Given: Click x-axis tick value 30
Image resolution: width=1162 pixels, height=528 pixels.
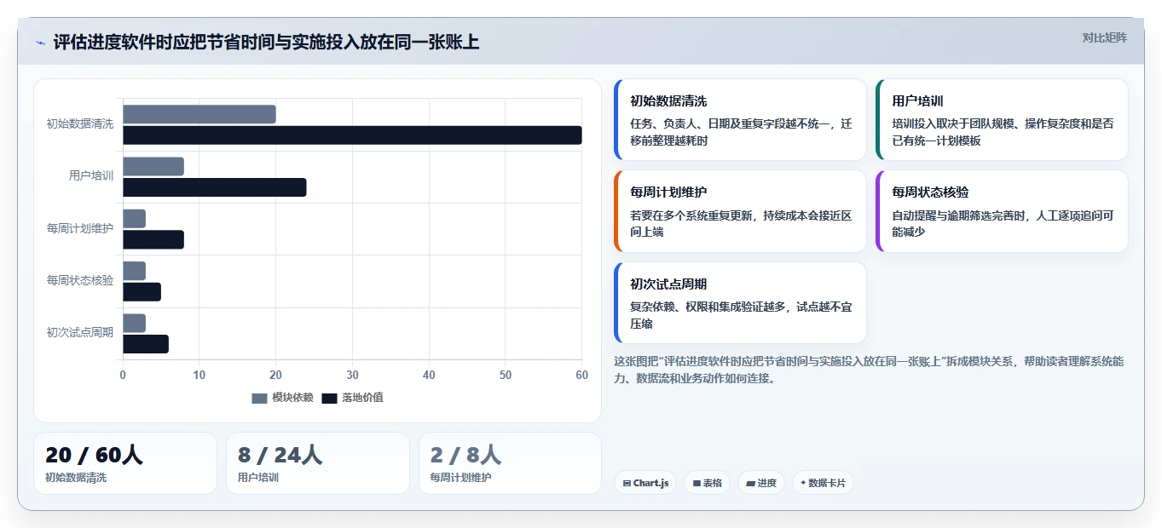Looking at the screenshot, I should (352, 375).
